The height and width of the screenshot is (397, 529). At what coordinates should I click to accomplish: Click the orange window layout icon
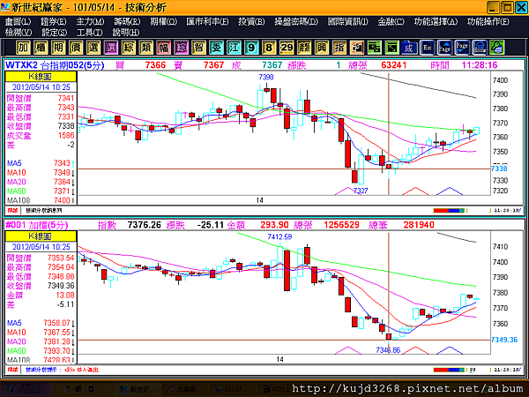tap(356, 48)
